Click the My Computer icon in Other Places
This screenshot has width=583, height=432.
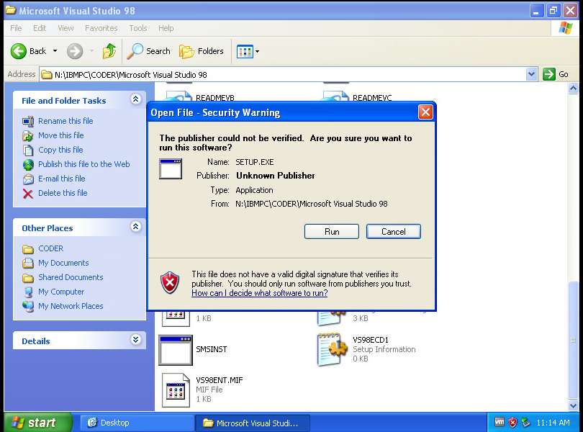(28, 292)
